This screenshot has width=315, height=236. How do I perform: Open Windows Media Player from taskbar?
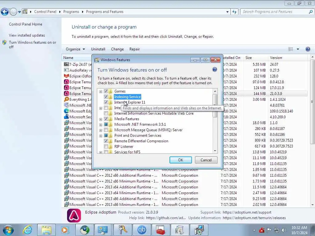coord(65,230)
